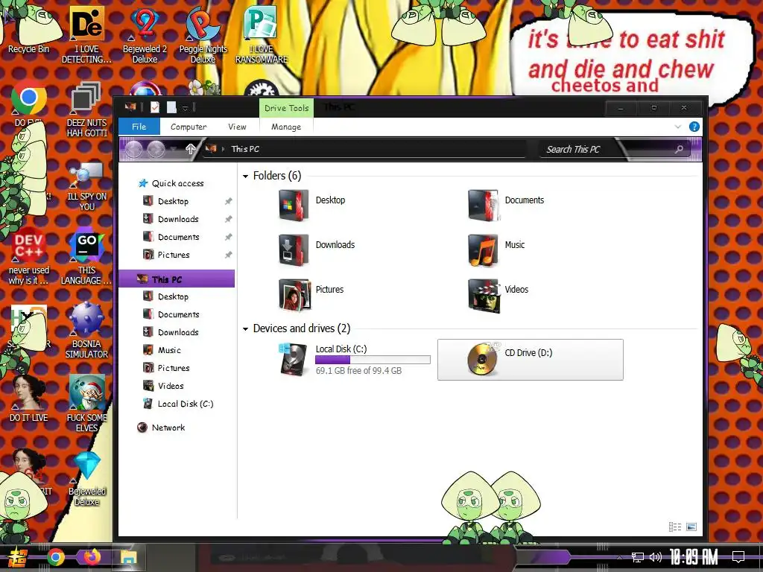Open the Customize Quick Access Toolbar dropdown

pos(185,108)
